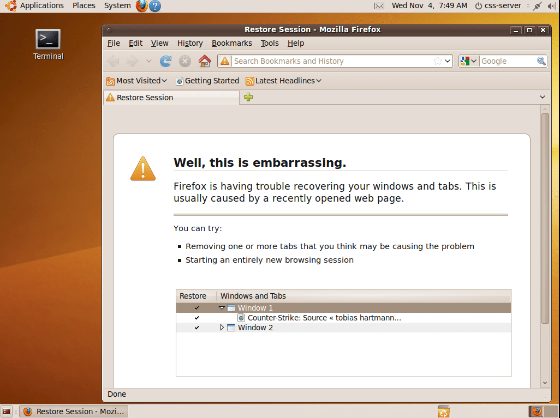Click the scrollbar down arrow
This screenshot has width=560, height=418.
545,383
